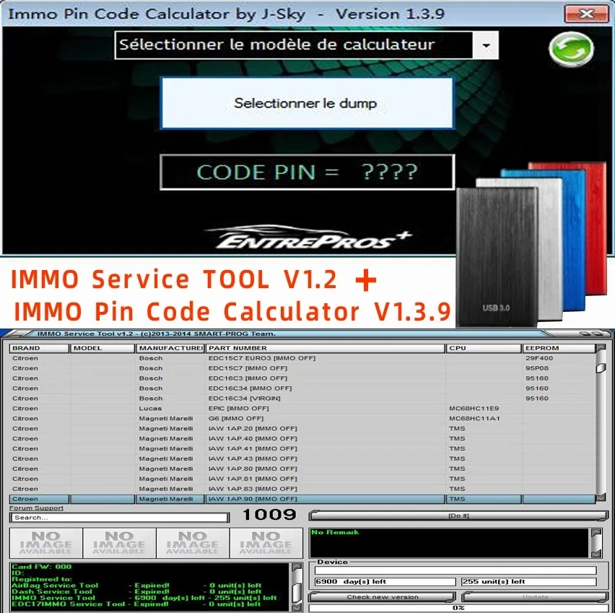Select the EDC16C3 [IMMO OFF] row
Viewport: 615px width, 613px height.
(x=302, y=378)
